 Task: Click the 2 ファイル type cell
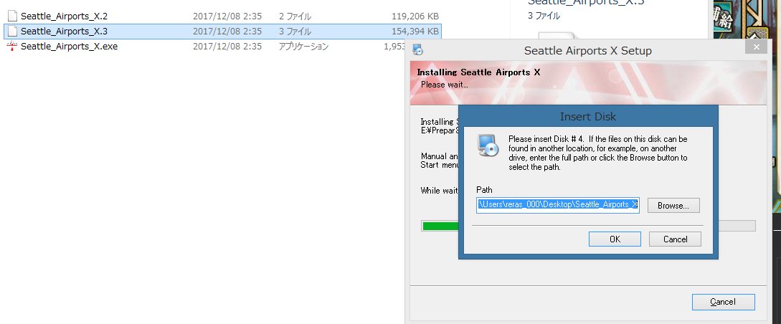pyautogui.click(x=295, y=16)
